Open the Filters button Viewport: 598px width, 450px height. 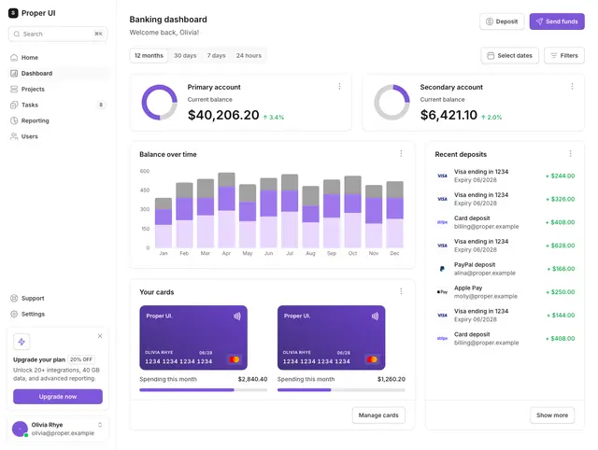[564, 56]
